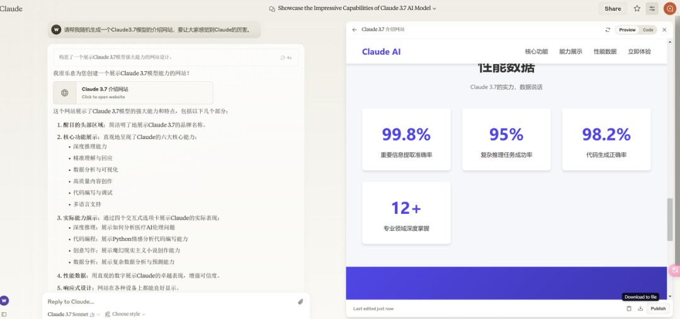This screenshot has width=680, height=319.
Task: Open the Claude 3.7 介绍网站 artifact card
Action: [x=133, y=92]
